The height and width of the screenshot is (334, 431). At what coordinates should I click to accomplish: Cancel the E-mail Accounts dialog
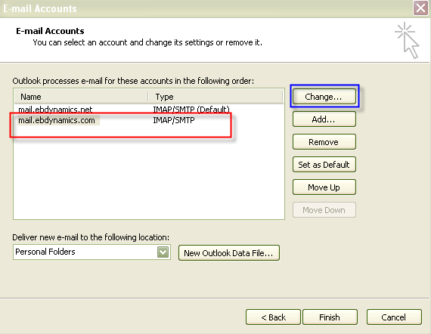[x=394, y=317]
